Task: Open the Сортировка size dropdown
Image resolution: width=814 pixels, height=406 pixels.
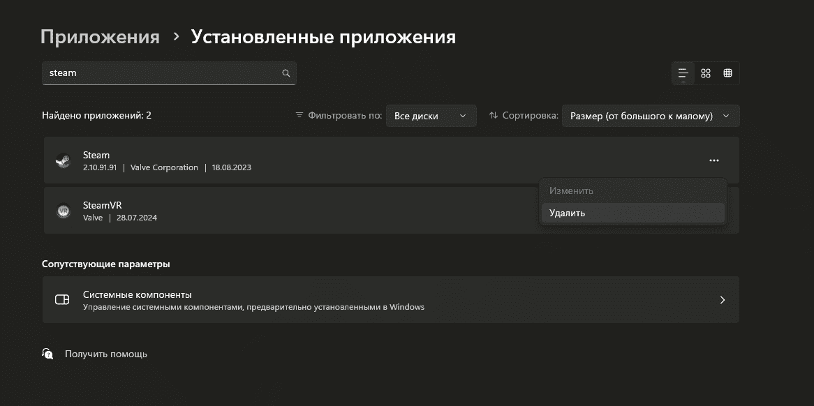Action: point(651,116)
